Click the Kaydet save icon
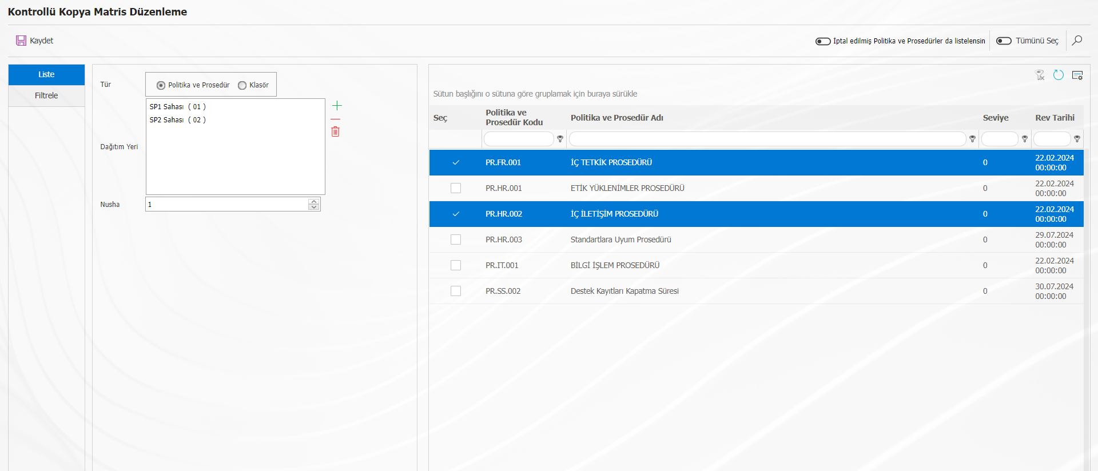This screenshot has width=1098, height=471. (21, 41)
